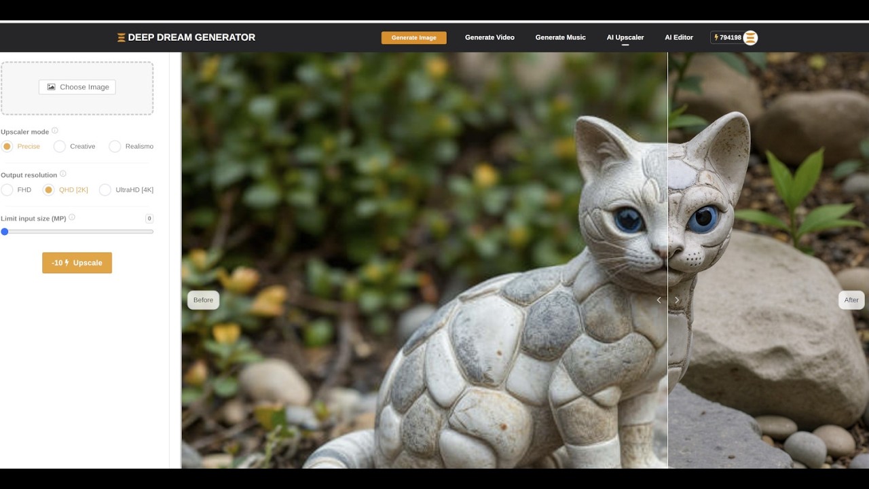869x489 pixels.
Task: Show info tooltip for Upscaler mode
Action: coord(55,130)
